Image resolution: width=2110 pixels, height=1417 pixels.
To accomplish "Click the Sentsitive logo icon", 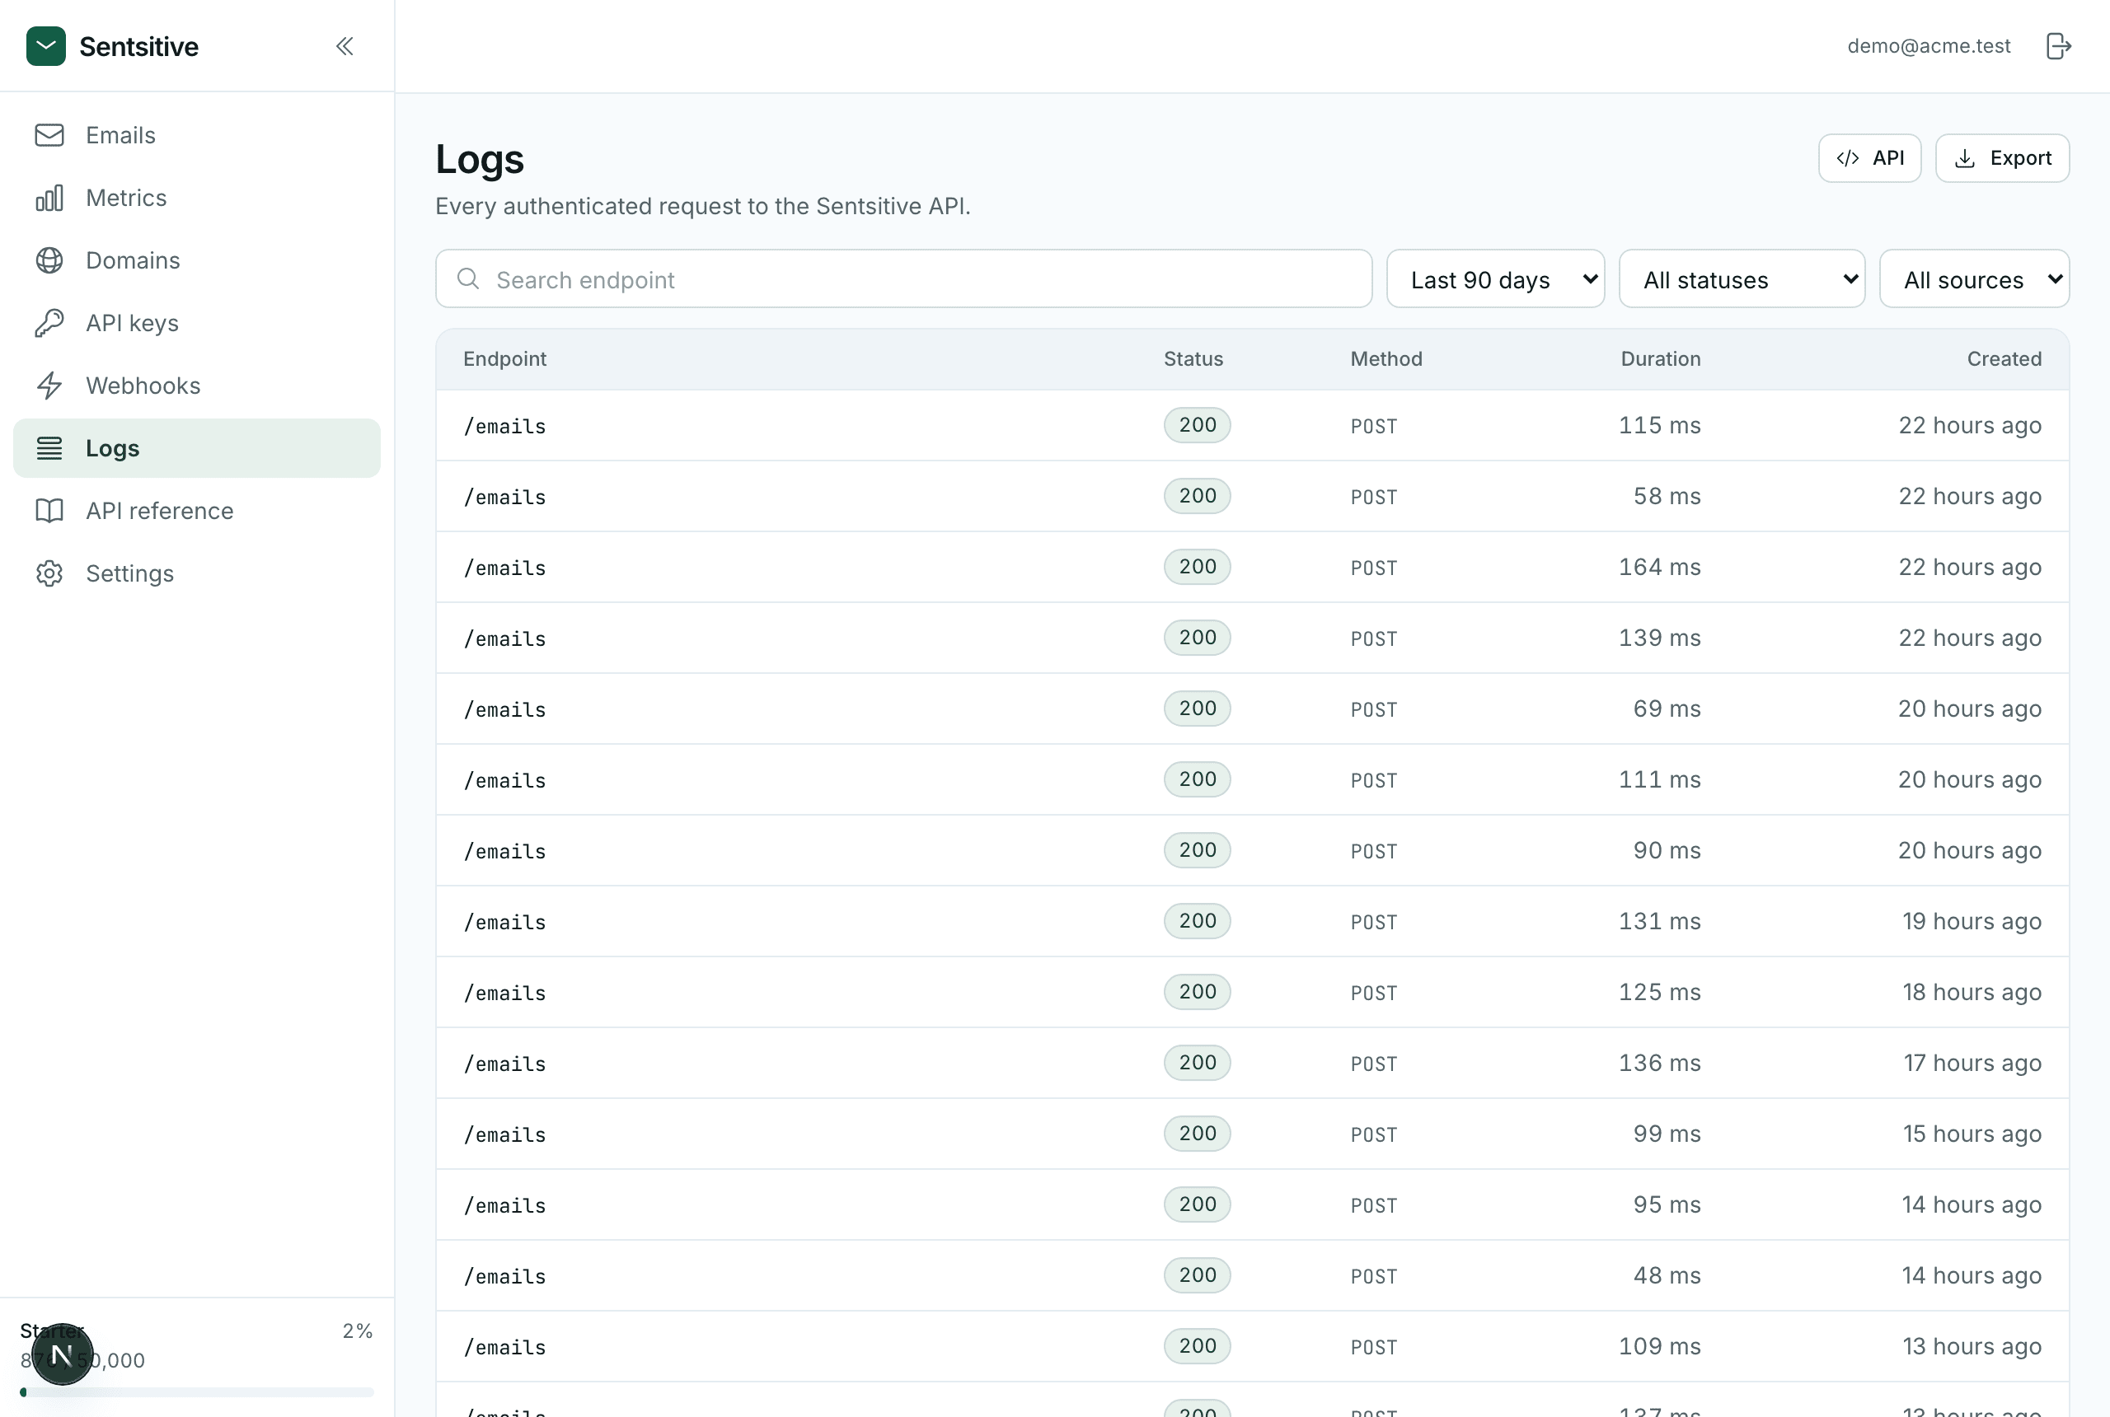I will [46, 46].
